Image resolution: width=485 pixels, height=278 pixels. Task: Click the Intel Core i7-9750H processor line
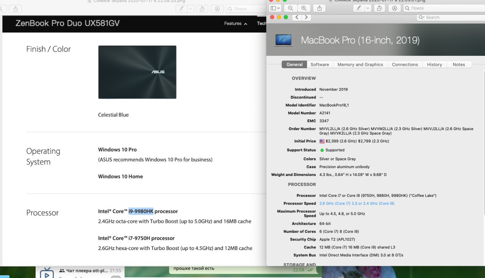136,238
